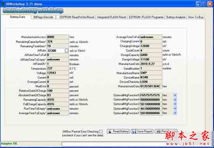This screenshot has height=148, width=214.
Task: Select the OptionalMfgFunction1 value 58100000000
Action: (150, 113)
